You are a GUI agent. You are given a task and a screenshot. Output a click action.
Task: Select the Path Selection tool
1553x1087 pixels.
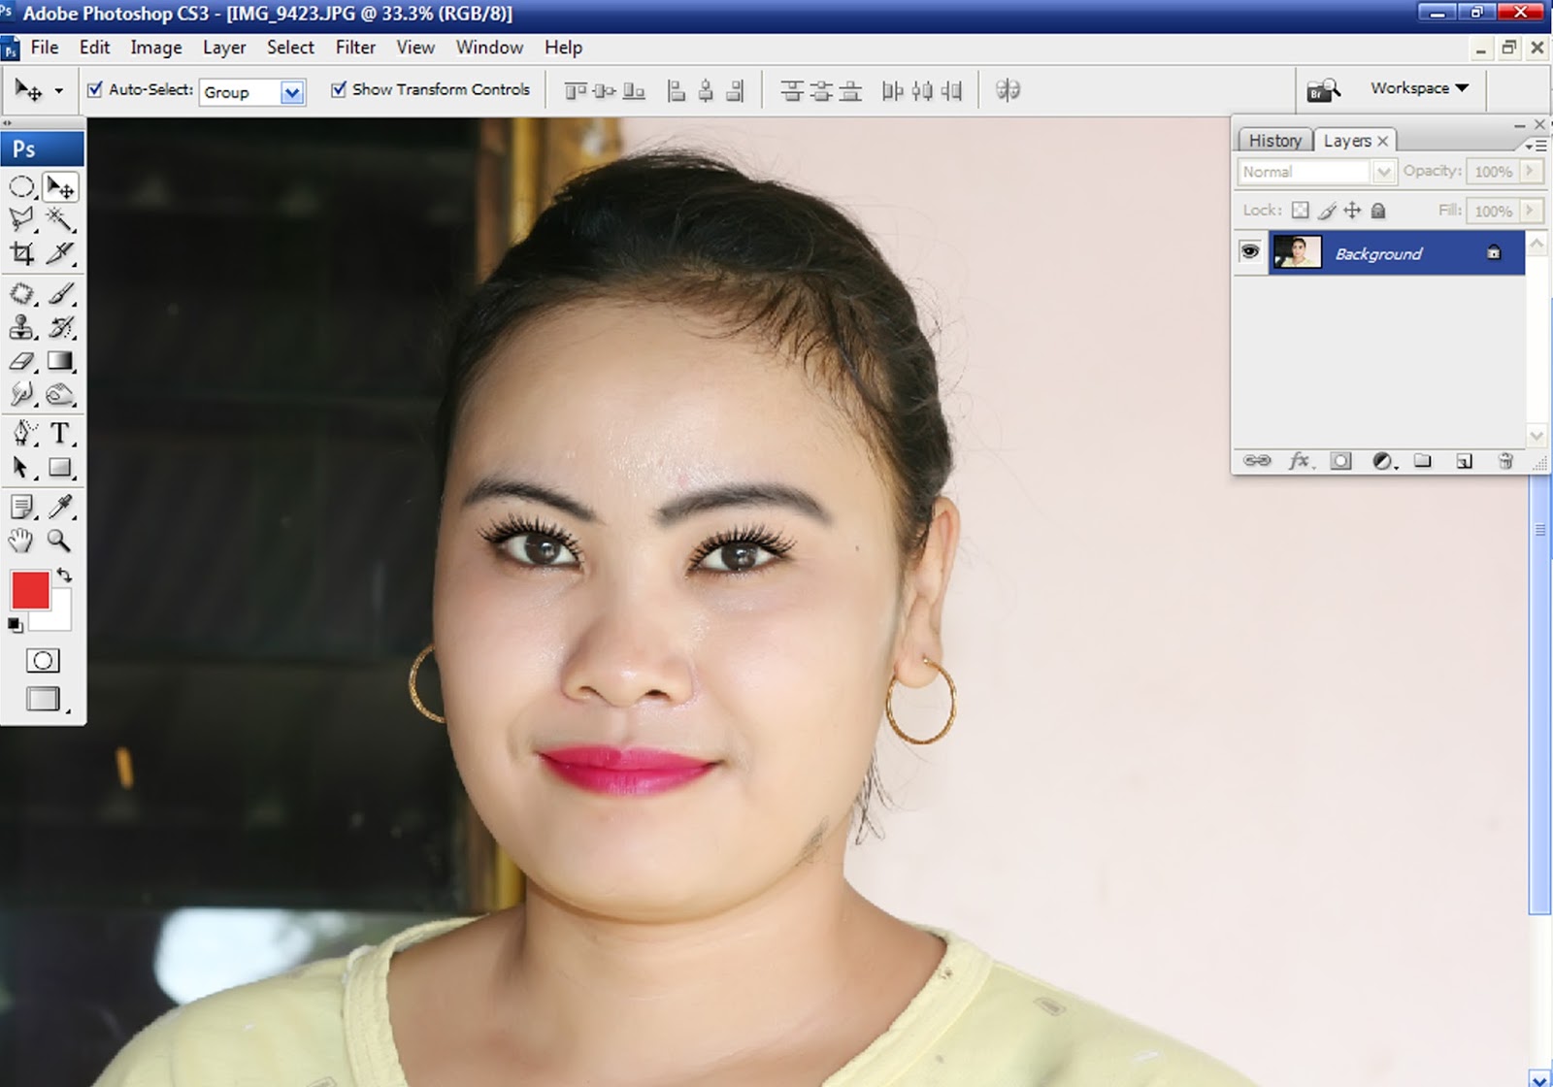(x=22, y=468)
